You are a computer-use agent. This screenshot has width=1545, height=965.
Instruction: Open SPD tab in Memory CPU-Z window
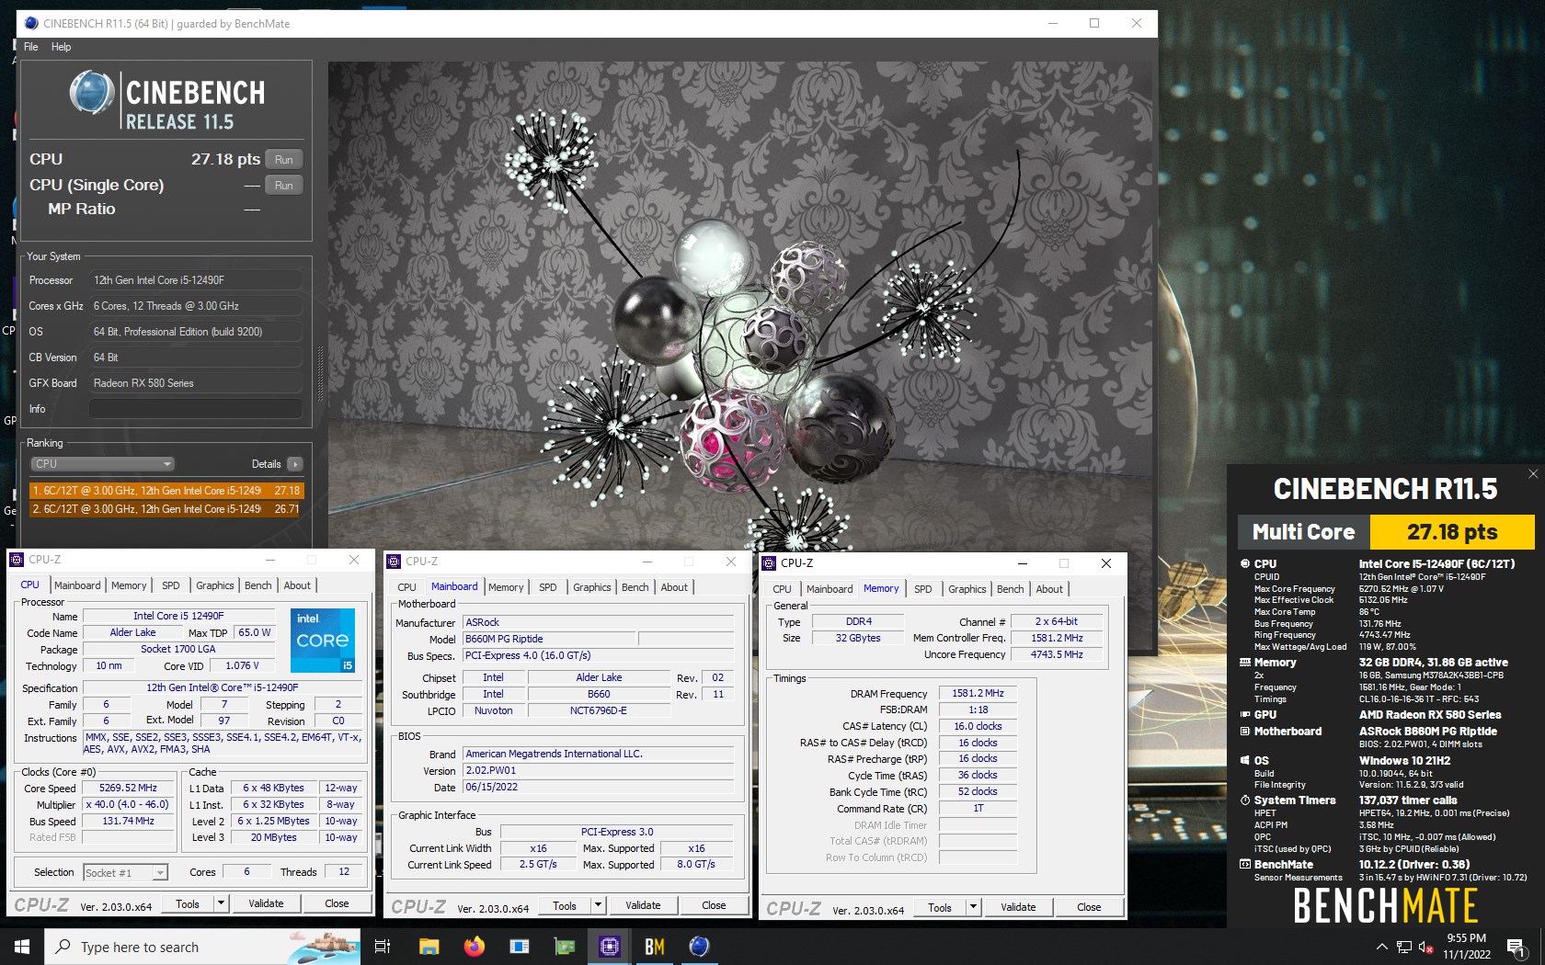point(923,589)
